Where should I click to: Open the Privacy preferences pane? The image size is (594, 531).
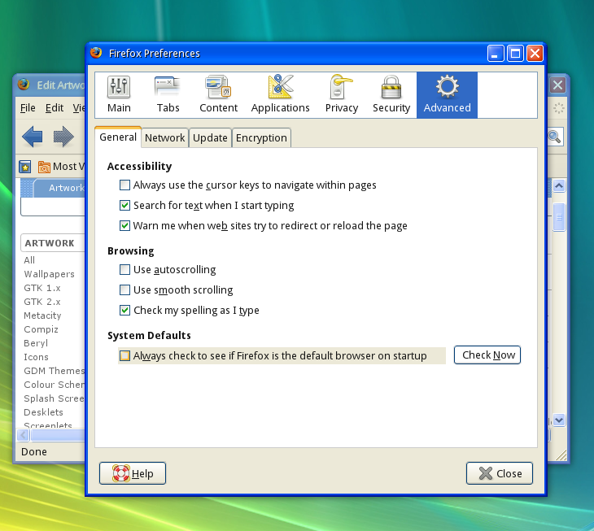pos(341,95)
